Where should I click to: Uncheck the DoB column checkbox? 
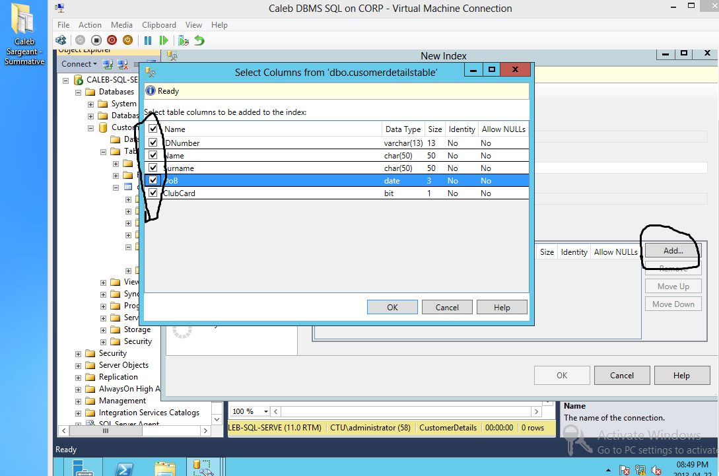point(153,180)
